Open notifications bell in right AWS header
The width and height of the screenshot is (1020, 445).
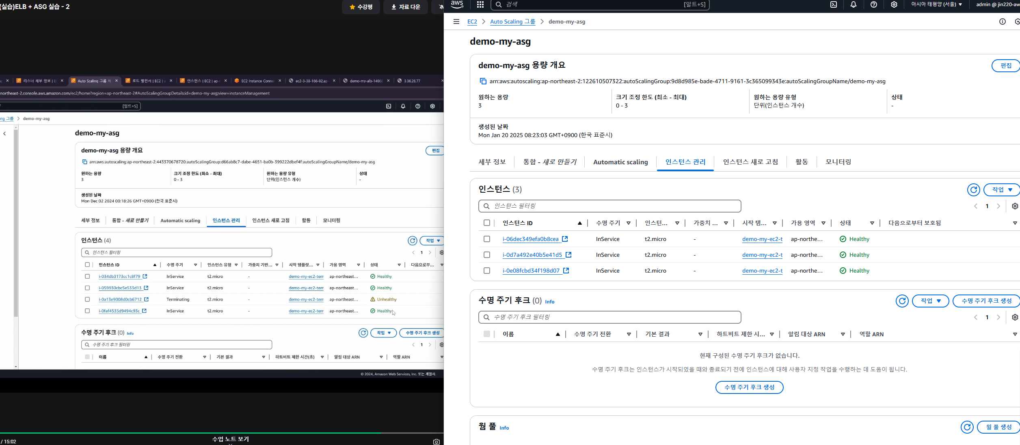854,4
